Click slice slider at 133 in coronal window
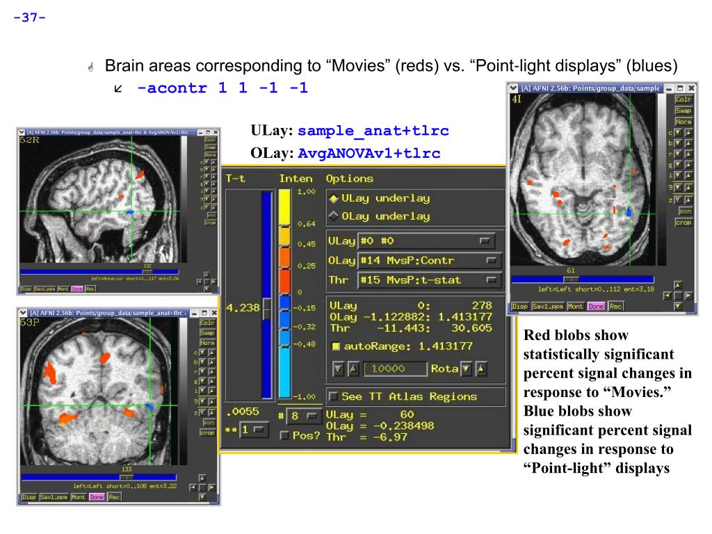Screen dimensions: 712x534 127,477
